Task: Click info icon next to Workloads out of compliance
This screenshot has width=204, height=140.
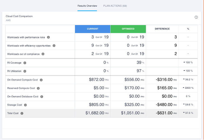Action: pyautogui.click(x=43, y=54)
